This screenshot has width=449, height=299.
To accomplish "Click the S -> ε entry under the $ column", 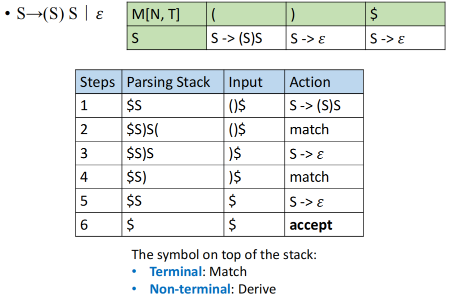I will click(x=387, y=38).
